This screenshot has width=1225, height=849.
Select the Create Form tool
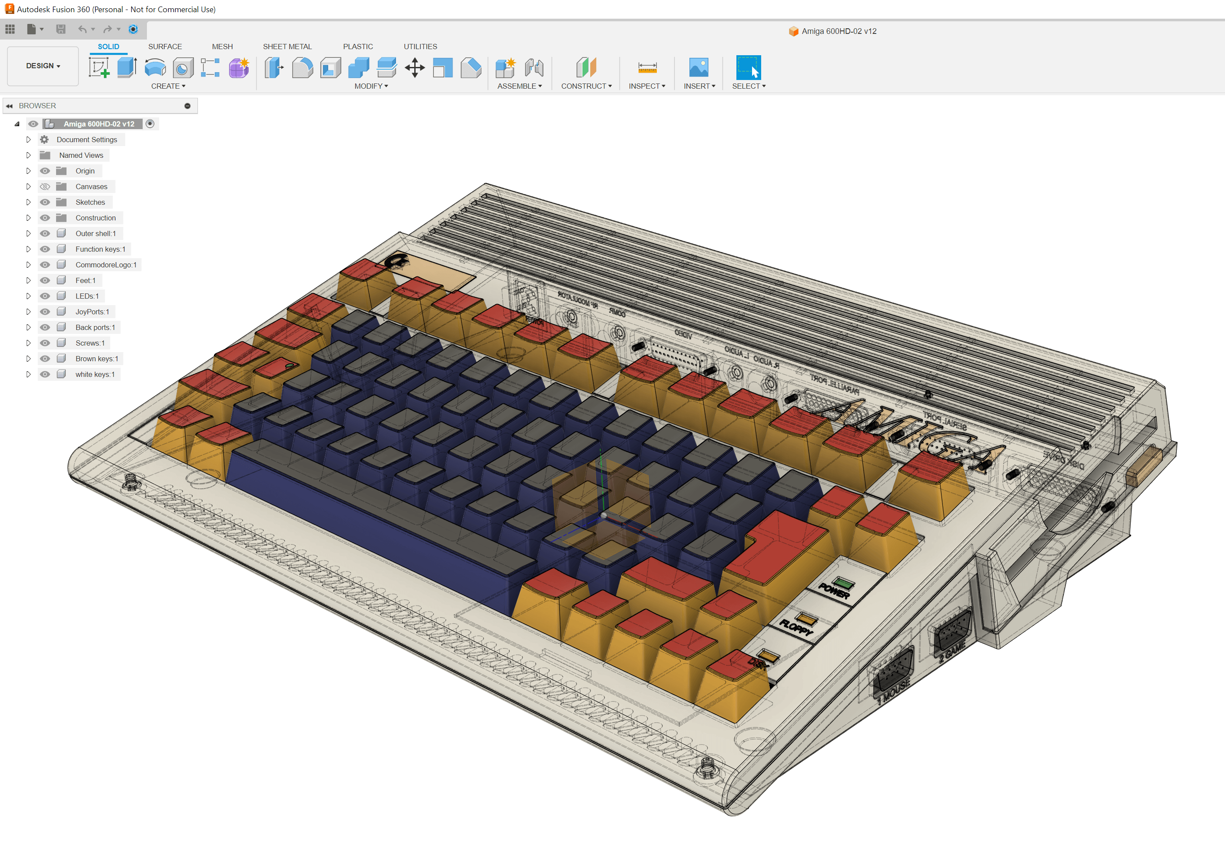pyautogui.click(x=239, y=67)
